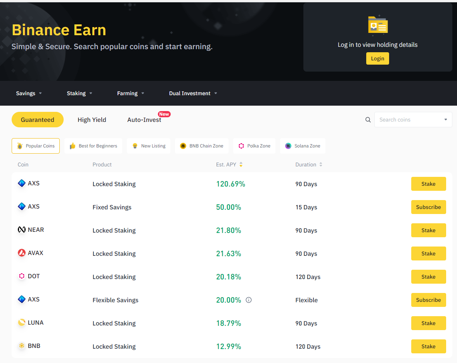The image size is (457, 363).
Task: Expand the Farming dropdown menu
Action: (x=131, y=93)
